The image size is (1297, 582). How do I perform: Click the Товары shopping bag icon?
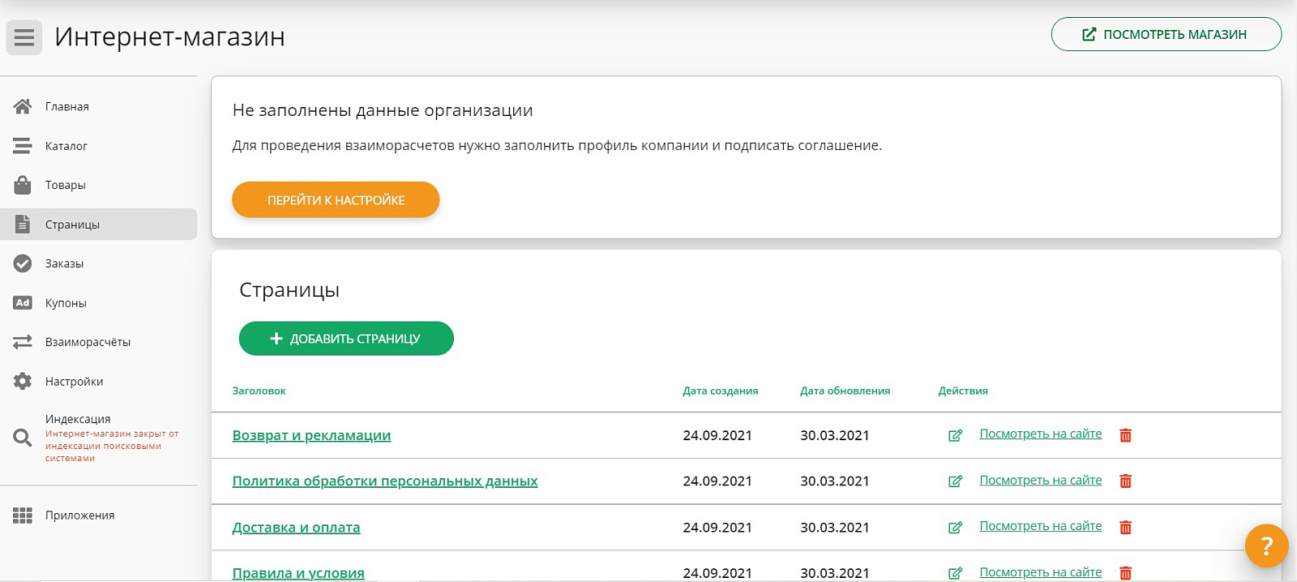click(23, 185)
